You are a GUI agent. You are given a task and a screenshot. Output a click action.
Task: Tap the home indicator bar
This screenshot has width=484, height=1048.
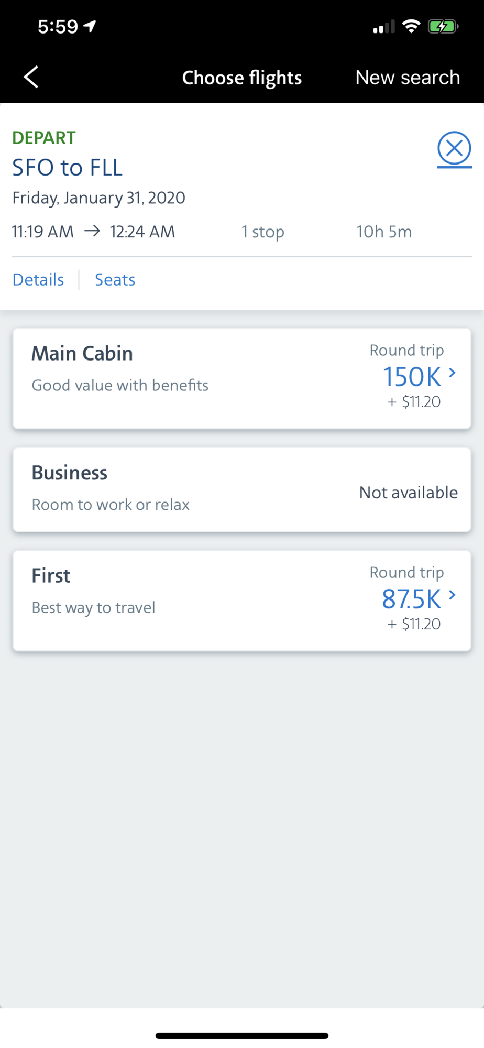click(242, 1035)
